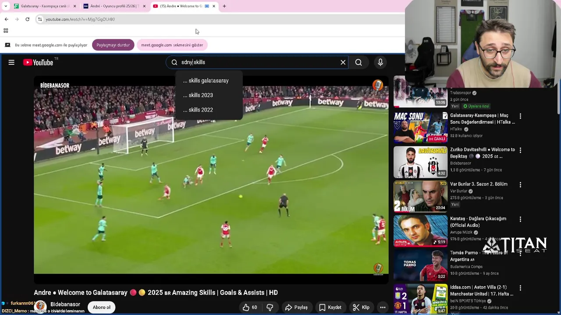Click 'Abone ol' subscribe button
Screen dimensions: 561x315
tap(102, 308)
